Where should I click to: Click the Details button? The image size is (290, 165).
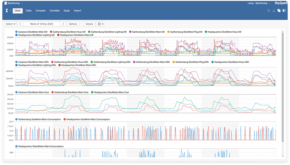[89, 24]
